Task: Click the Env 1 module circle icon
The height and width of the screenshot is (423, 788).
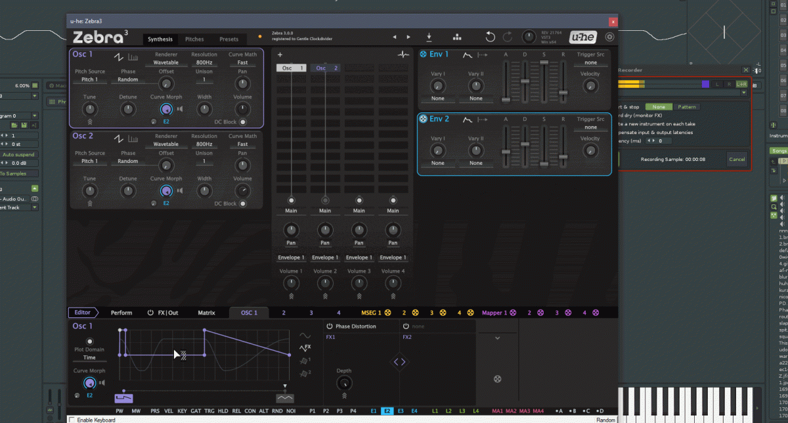Action: (x=423, y=55)
